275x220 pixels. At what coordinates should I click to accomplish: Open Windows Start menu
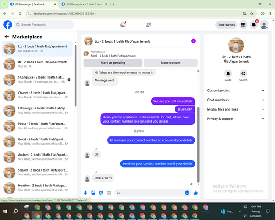(5, 211)
